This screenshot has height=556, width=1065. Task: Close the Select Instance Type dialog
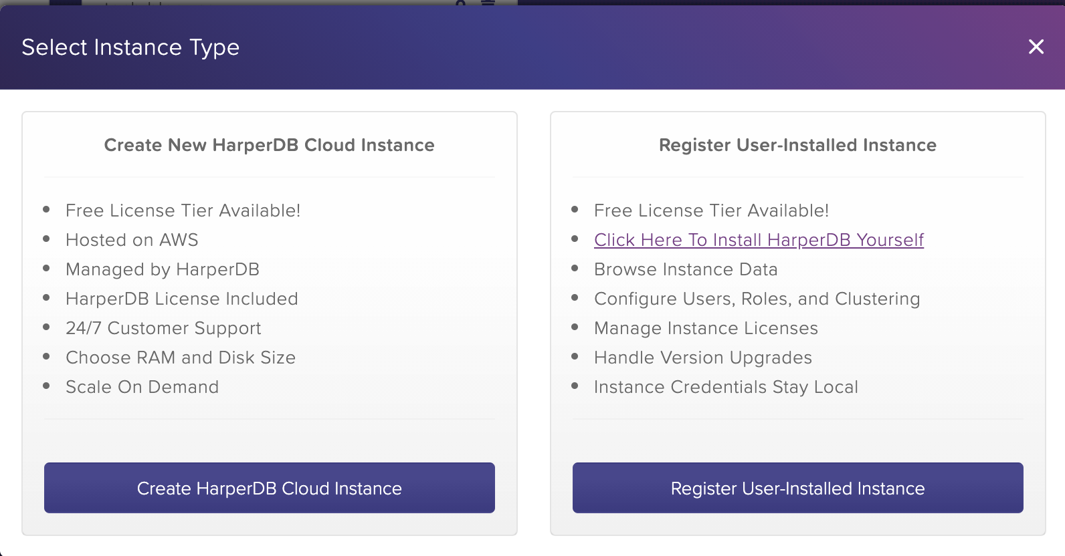pyautogui.click(x=1036, y=47)
